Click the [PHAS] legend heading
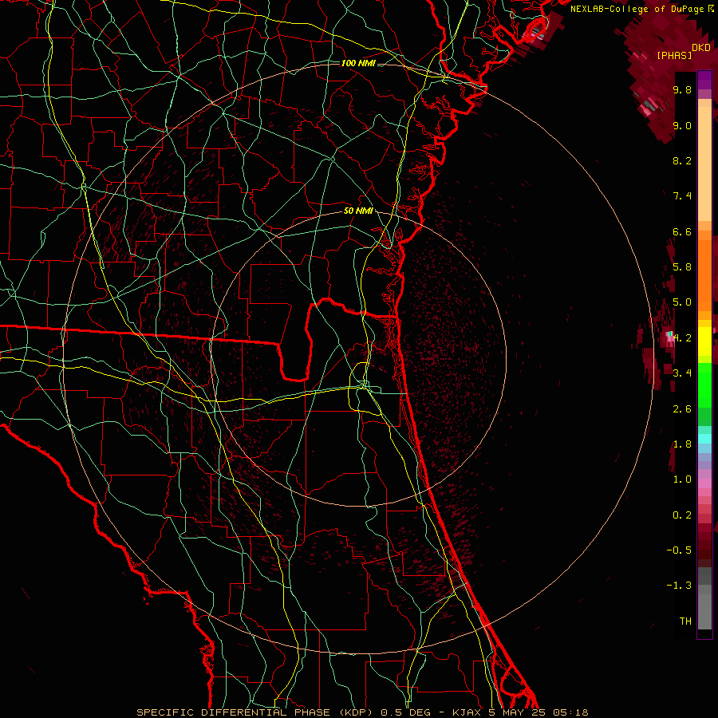This screenshot has height=718, width=718. (674, 55)
